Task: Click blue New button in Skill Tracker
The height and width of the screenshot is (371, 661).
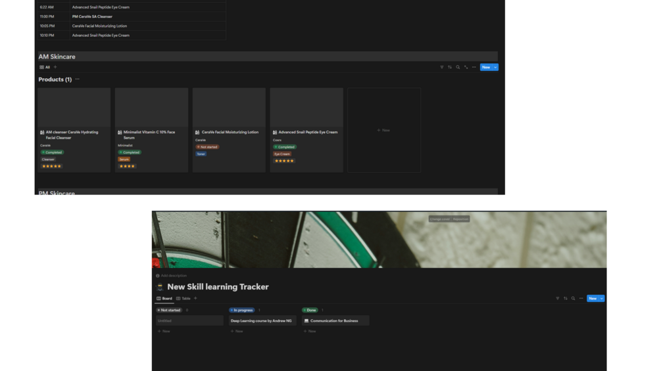Action: (x=593, y=298)
